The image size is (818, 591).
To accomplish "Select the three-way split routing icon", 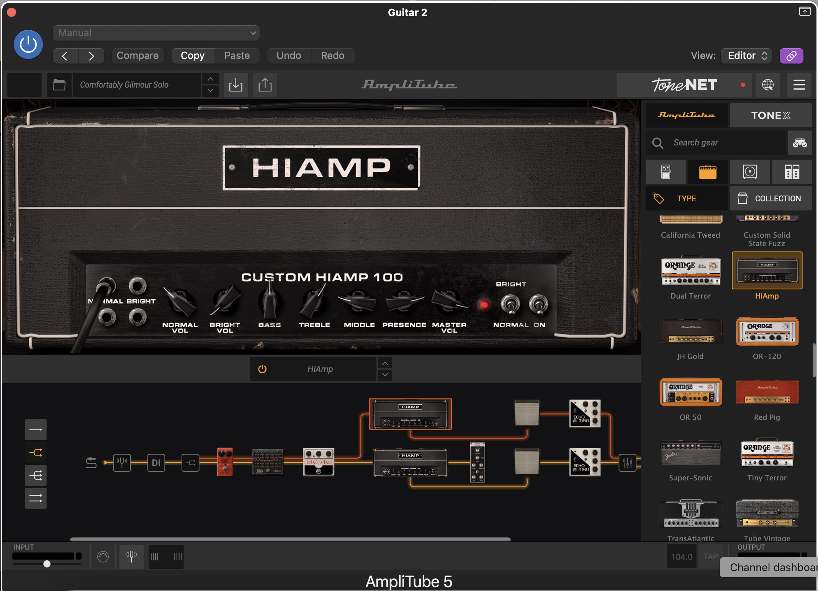I will click(x=36, y=476).
